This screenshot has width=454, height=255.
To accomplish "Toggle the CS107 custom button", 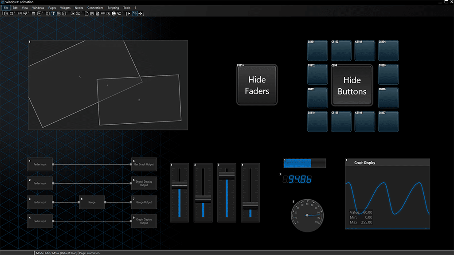I will click(388, 122).
